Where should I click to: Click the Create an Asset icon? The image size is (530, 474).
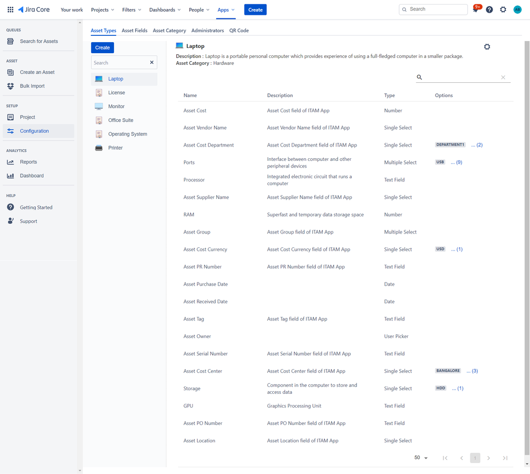[11, 72]
